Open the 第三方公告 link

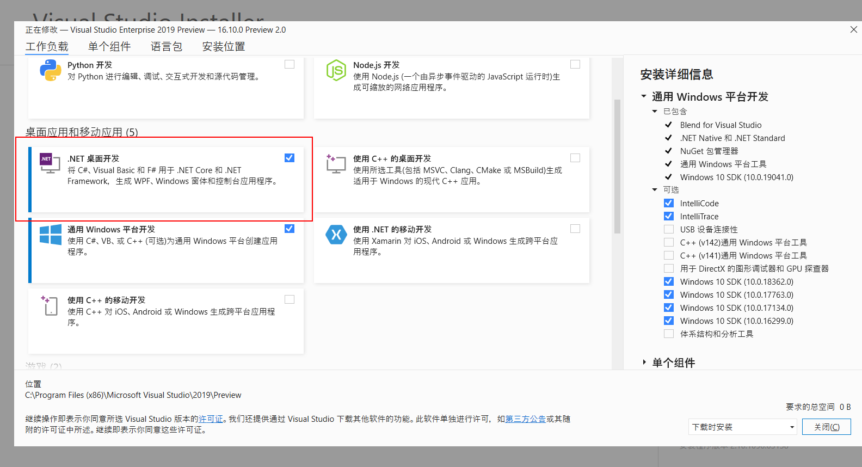tap(526, 419)
